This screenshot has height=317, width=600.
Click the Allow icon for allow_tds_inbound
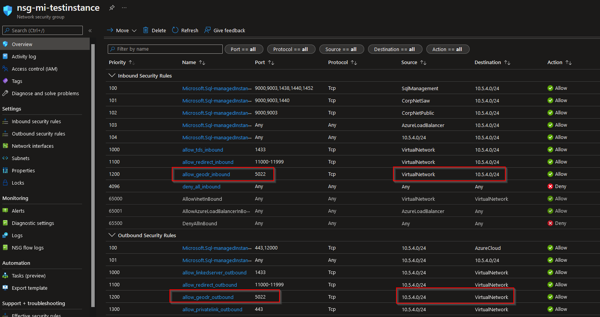point(550,150)
